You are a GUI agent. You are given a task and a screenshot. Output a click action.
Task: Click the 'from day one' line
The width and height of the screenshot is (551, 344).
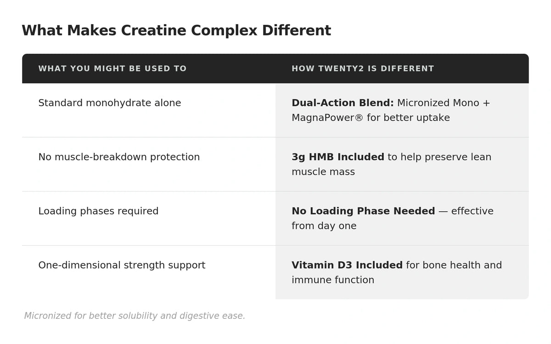coord(324,226)
